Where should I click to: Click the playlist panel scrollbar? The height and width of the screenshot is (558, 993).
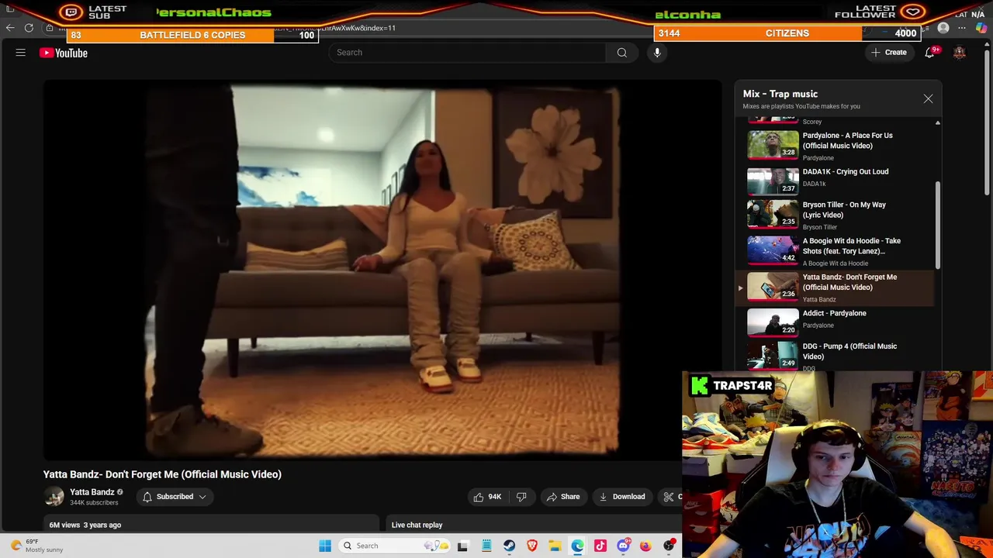(x=937, y=226)
